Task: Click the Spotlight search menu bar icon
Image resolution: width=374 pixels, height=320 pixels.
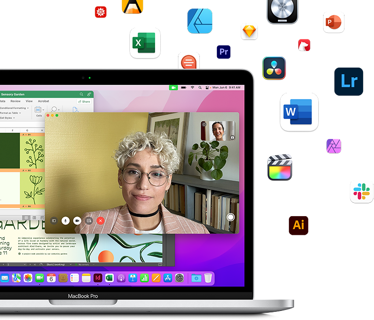Action: tap(200, 88)
